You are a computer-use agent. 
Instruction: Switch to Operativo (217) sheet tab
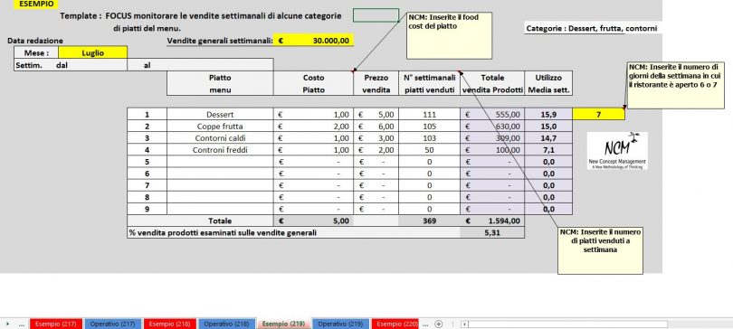(112, 324)
